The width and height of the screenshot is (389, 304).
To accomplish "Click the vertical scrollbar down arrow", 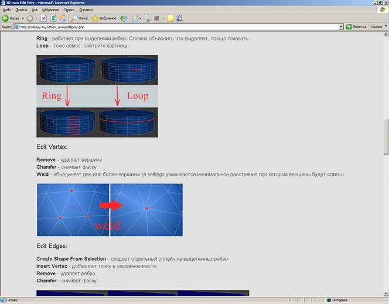I will pos(385,294).
